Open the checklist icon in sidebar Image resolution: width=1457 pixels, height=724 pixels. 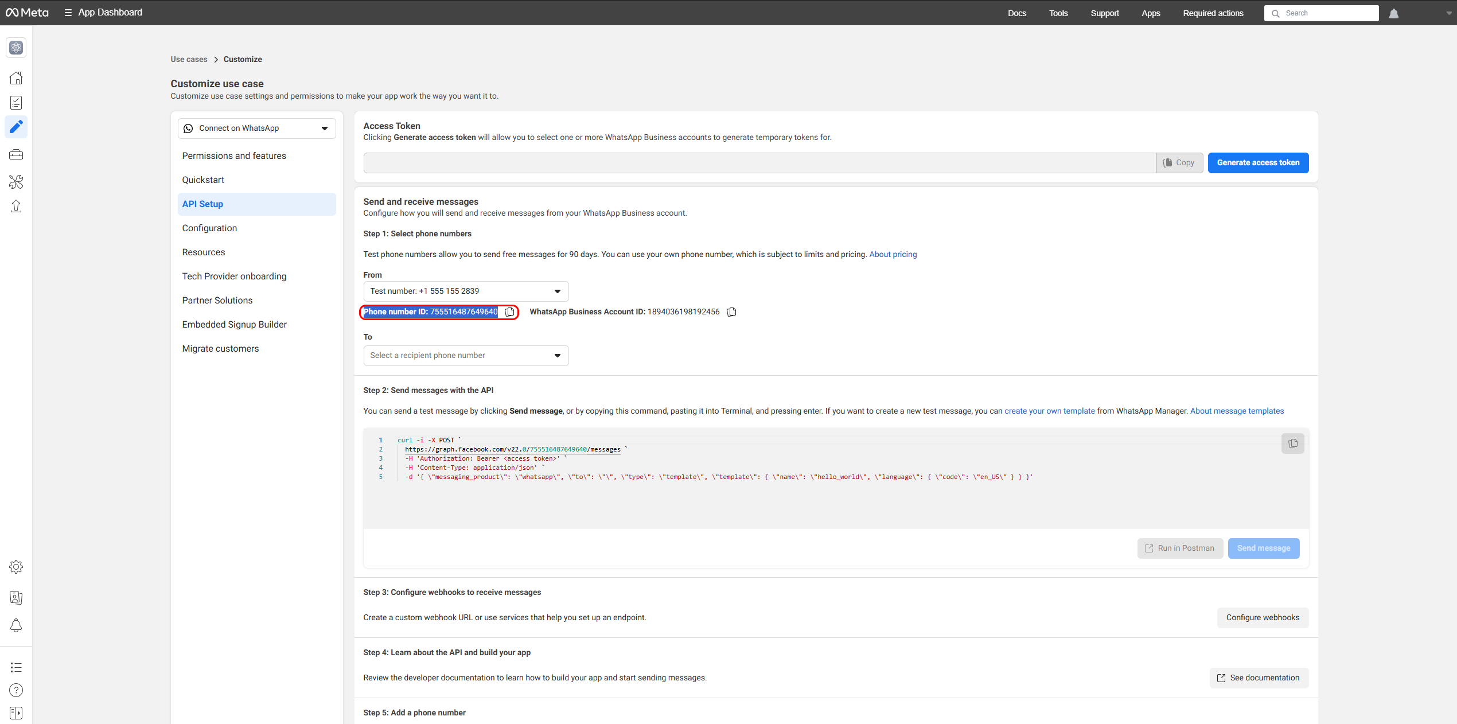pyautogui.click(x=16, y=103)
